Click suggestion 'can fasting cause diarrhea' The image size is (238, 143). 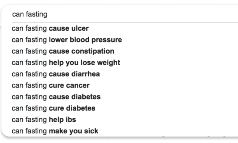(x=56, y=74)
